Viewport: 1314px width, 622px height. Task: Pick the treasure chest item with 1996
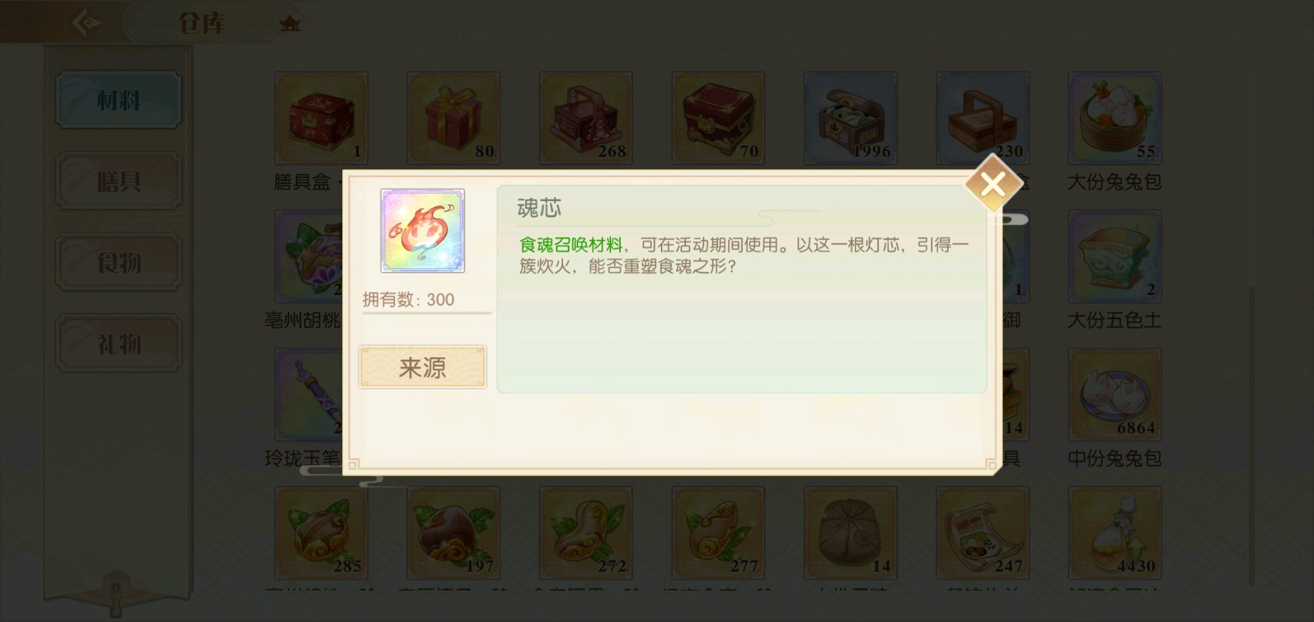click(x=851, y=118)
